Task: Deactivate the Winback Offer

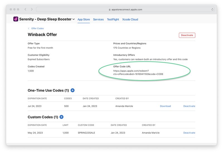Action: point(187,35)
